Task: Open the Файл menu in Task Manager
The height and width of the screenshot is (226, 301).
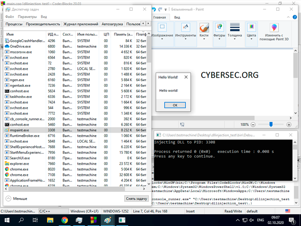Action: pyautogui.click(x=9, y=17)
